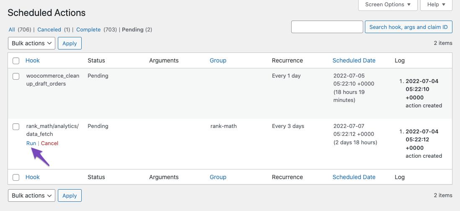This screenshot has width=460, height=211.
Task: Check the rank_math/analytics/data_fetch row checkbox
Action: click(x=16, y=127)
